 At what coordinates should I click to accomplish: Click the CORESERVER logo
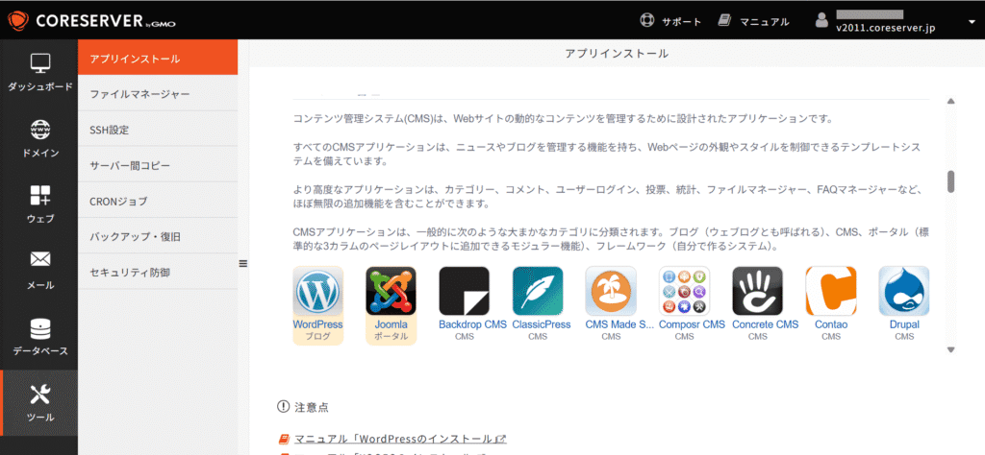click(x=91, y=20)
